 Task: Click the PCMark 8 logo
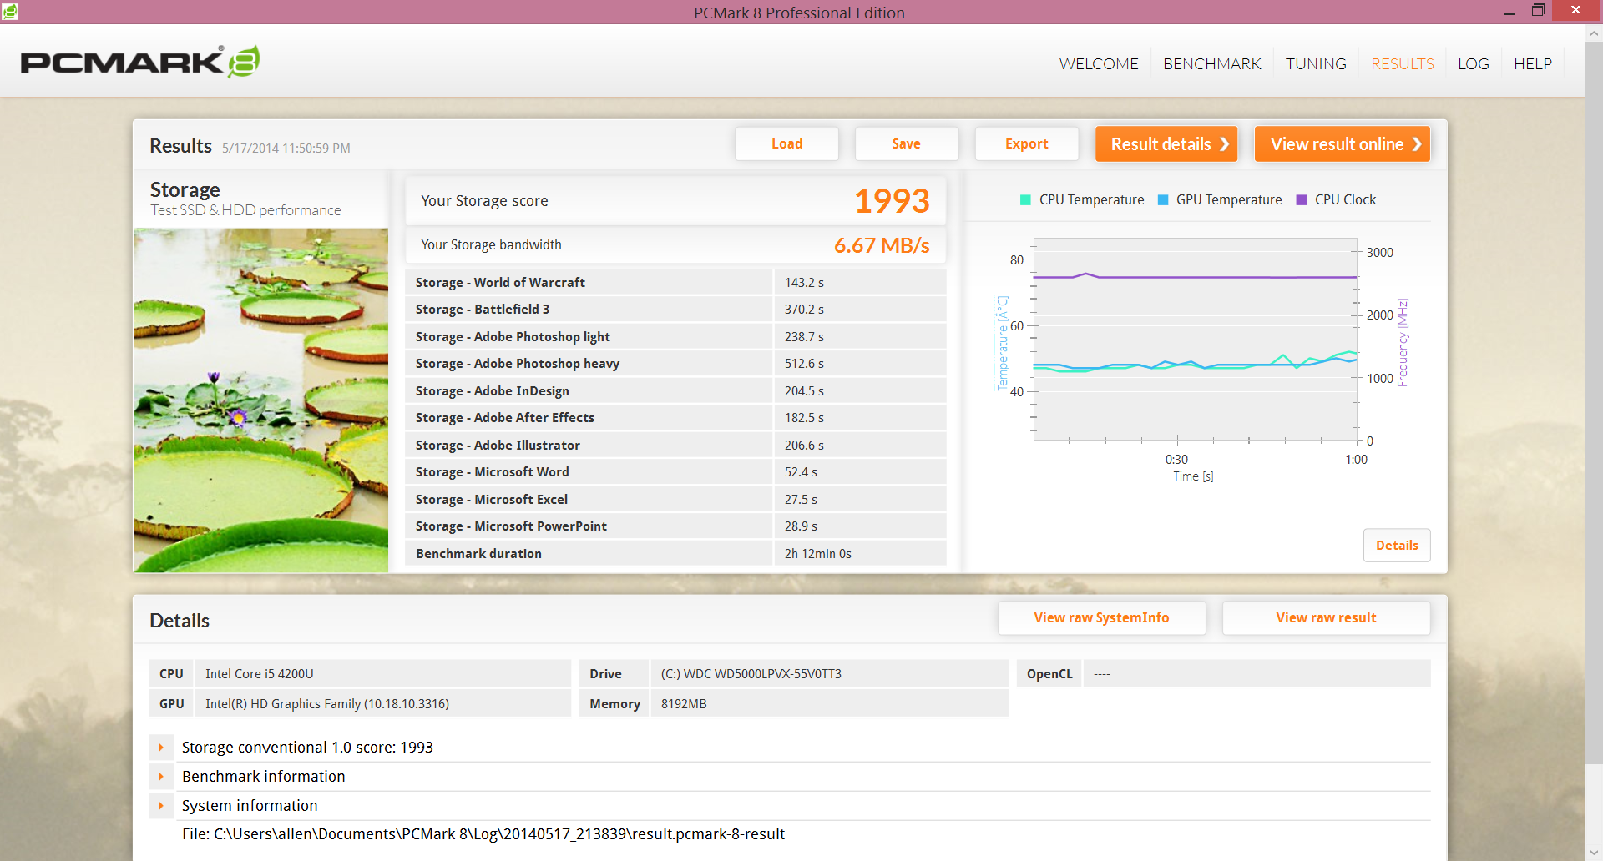pyautogui.click(x=140, y=62)
